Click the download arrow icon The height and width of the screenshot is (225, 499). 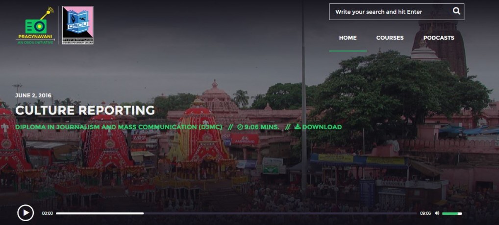297,127
